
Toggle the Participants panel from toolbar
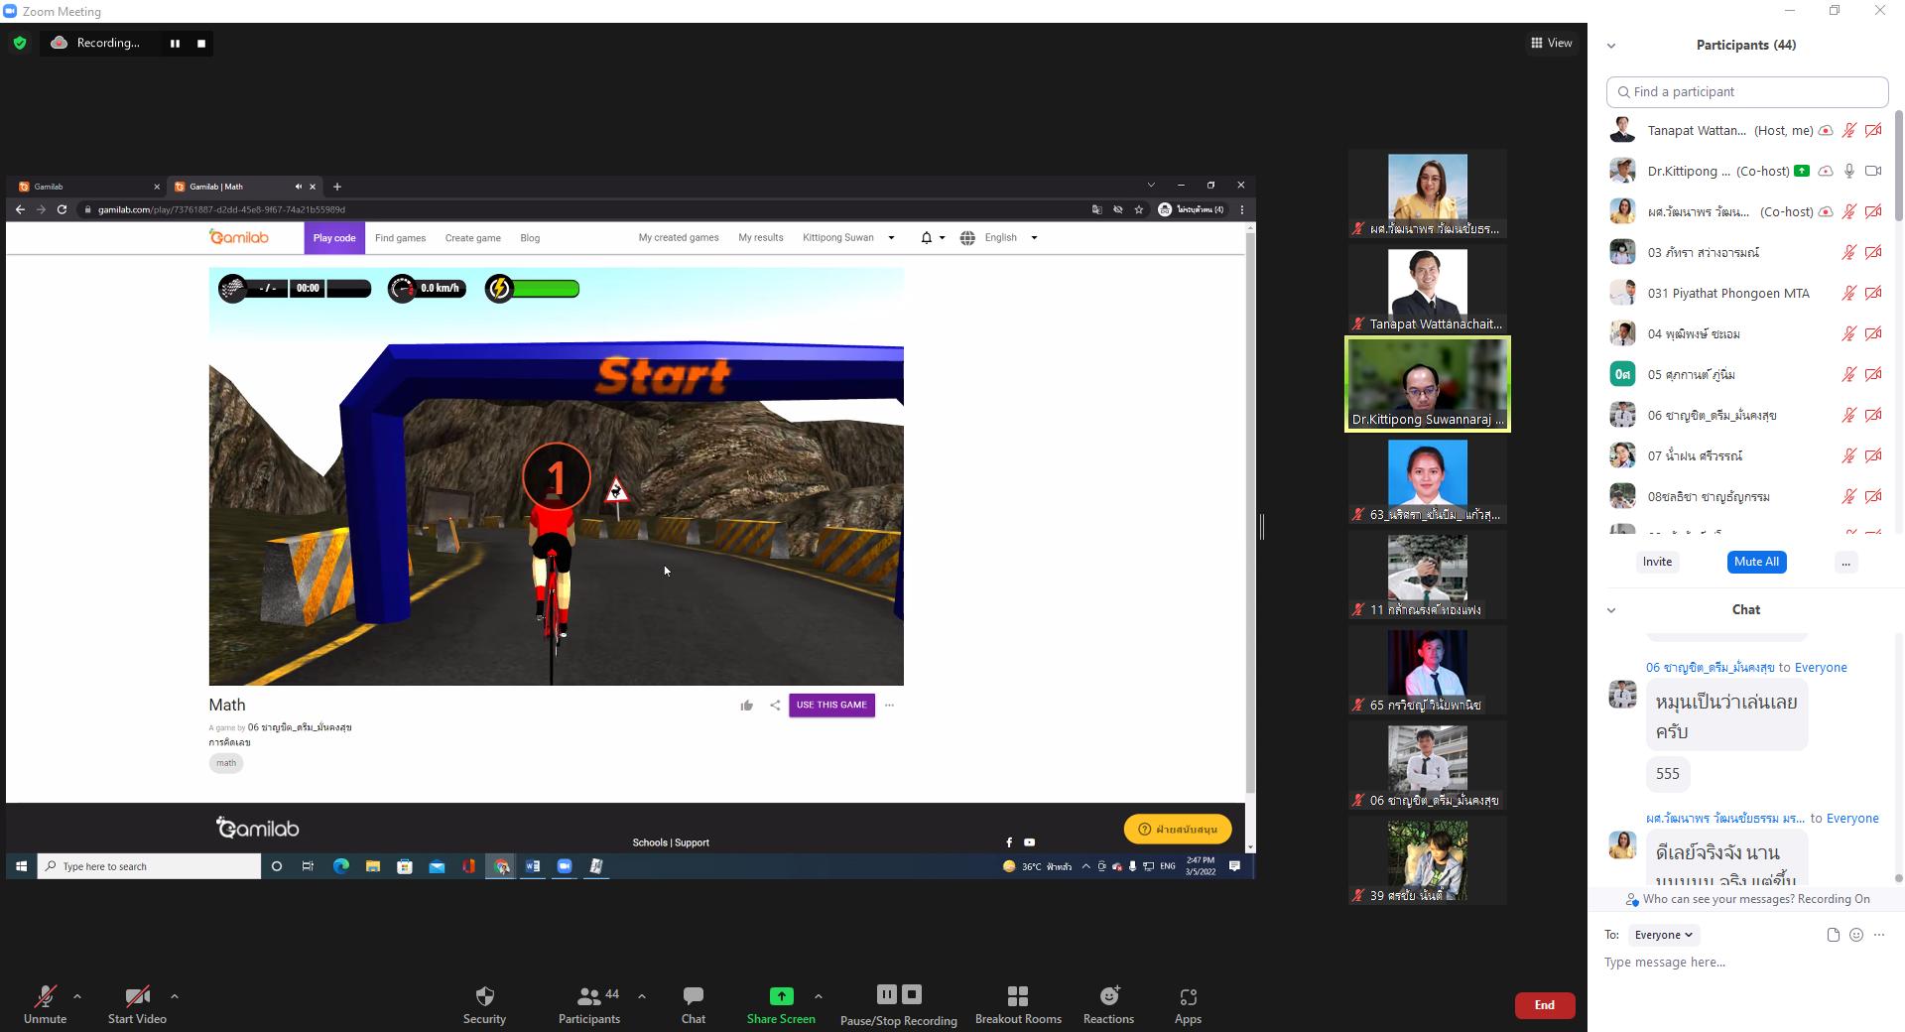tap(589, 1004)
